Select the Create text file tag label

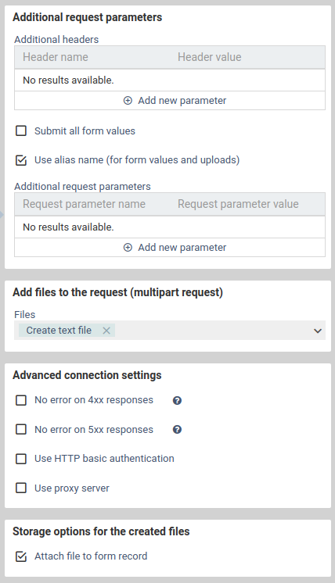coord(59,330)
